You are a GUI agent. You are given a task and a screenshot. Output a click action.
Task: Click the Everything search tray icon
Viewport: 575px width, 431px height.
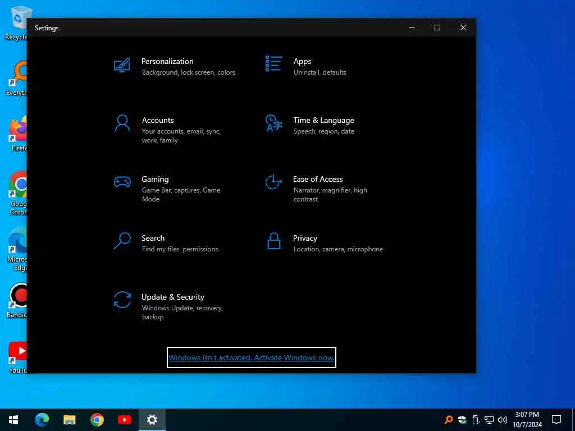click(x=448, y=420)
